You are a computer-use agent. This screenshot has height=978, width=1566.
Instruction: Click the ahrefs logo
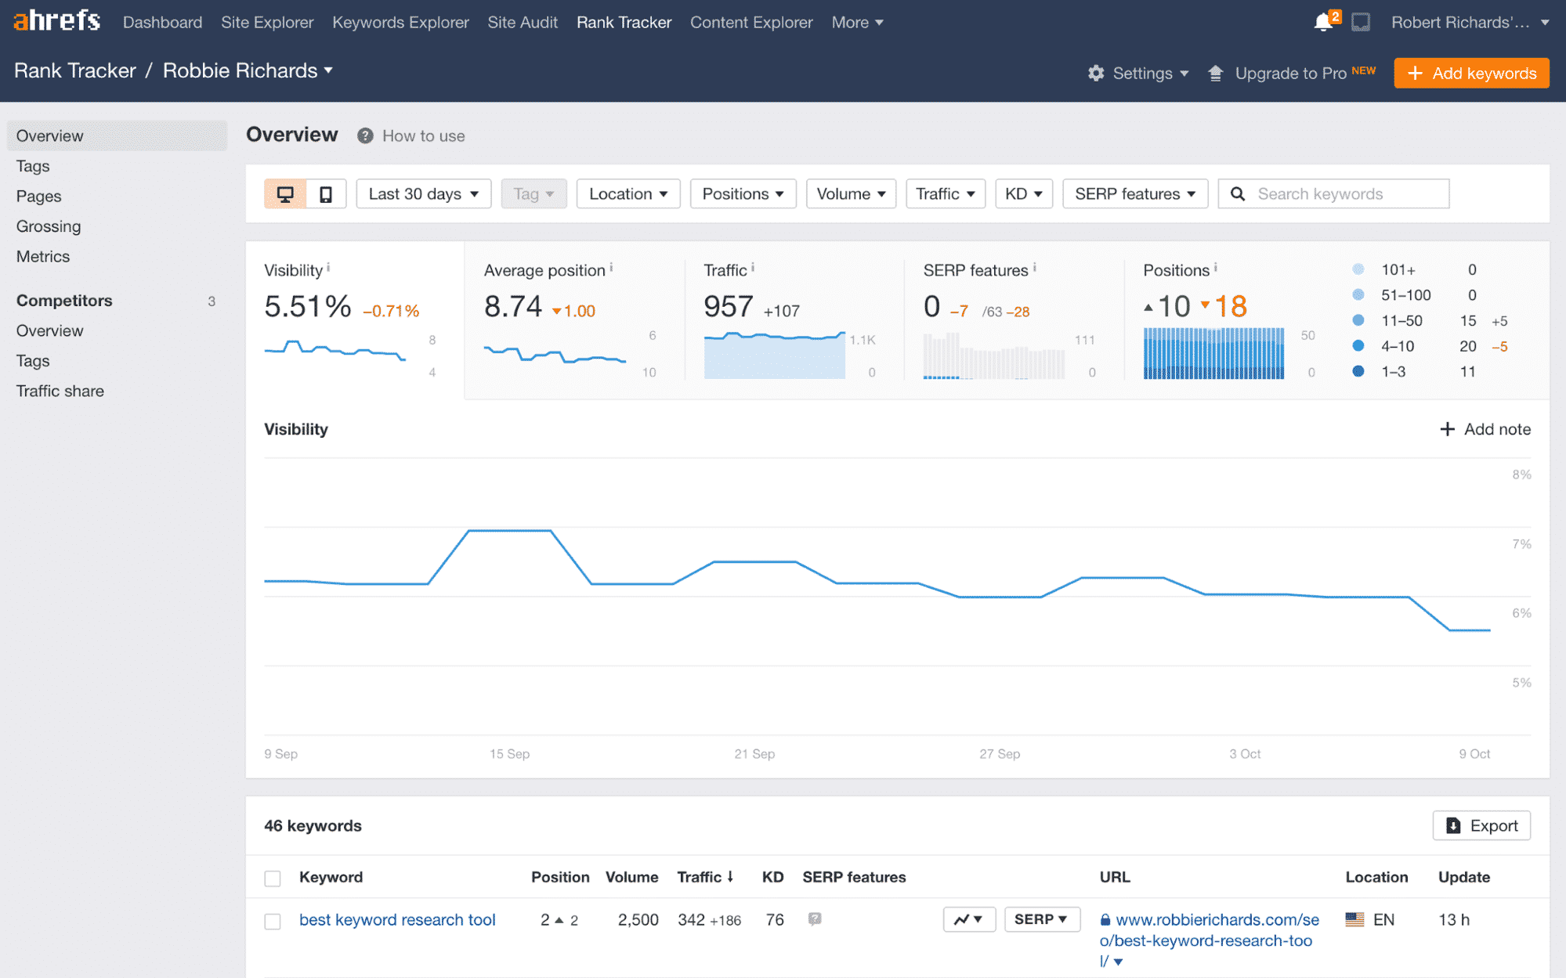[55, 20]
